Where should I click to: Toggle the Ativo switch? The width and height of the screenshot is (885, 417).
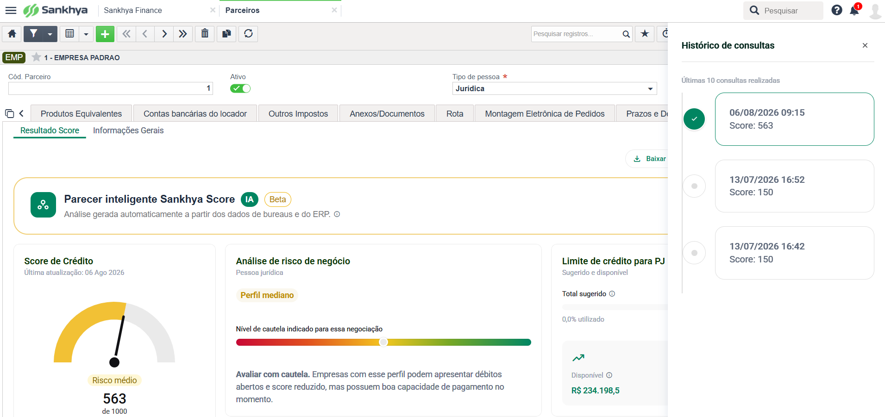[240, 88]
